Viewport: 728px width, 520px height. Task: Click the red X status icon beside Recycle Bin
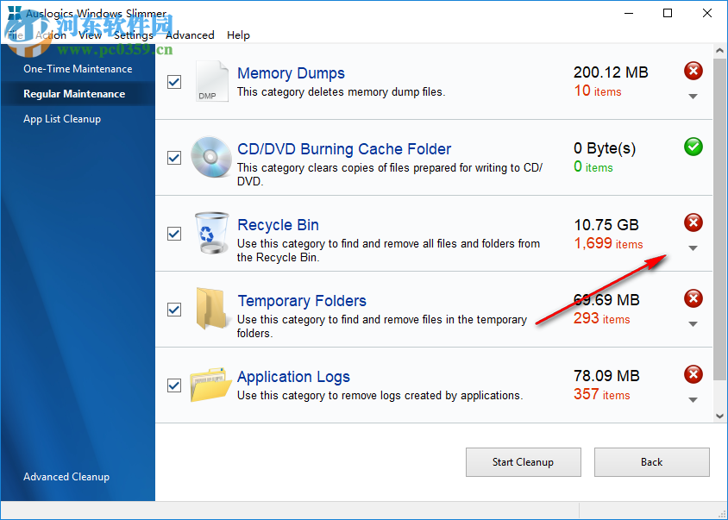click(x=693, y=222)
